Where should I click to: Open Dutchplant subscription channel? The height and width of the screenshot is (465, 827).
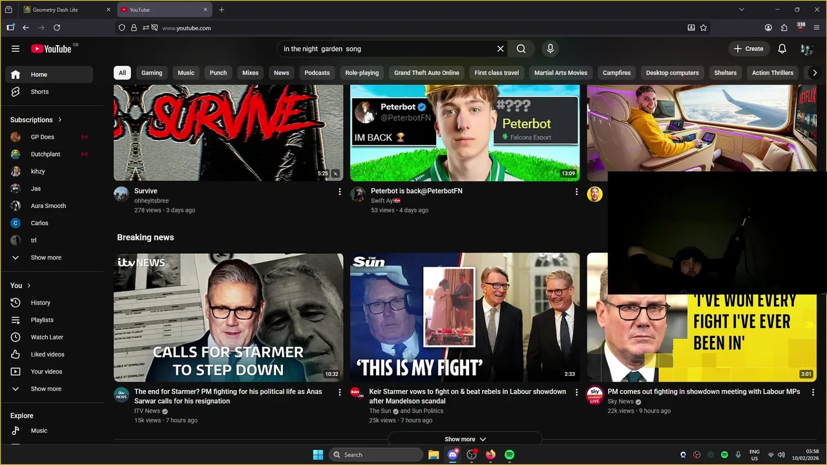49,154
